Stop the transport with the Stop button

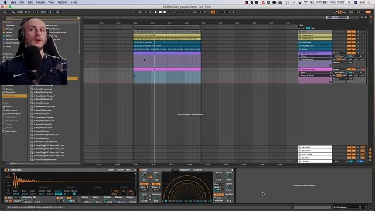(160, 12)
